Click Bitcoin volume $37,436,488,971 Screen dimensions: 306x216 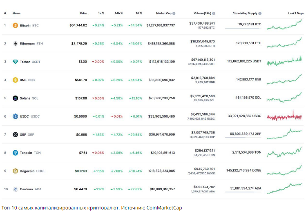pyautogui.click(x=202, y=23)
